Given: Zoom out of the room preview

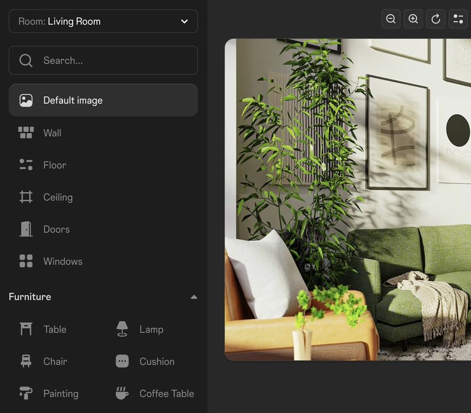Looking at the screenshot, I should click(391, 19).
